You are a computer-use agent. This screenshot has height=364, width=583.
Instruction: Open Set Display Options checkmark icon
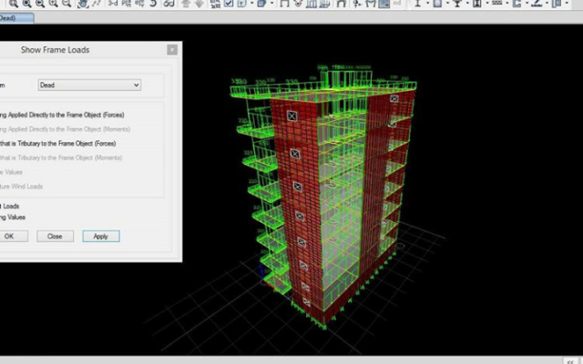[229, 4]
